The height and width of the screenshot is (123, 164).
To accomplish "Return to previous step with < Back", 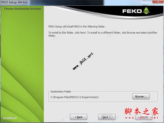I will tap(78, 117).
